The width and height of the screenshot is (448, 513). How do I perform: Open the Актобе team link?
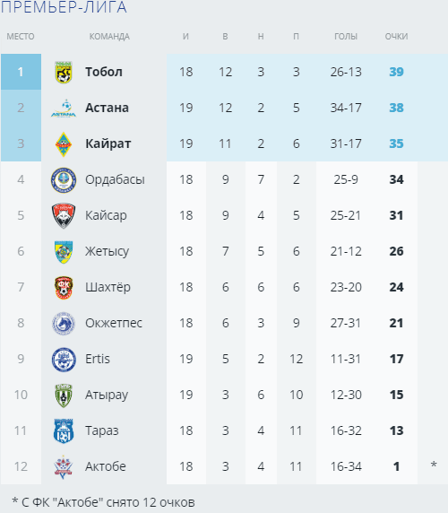pyautogui.click(x=106, y=466)
